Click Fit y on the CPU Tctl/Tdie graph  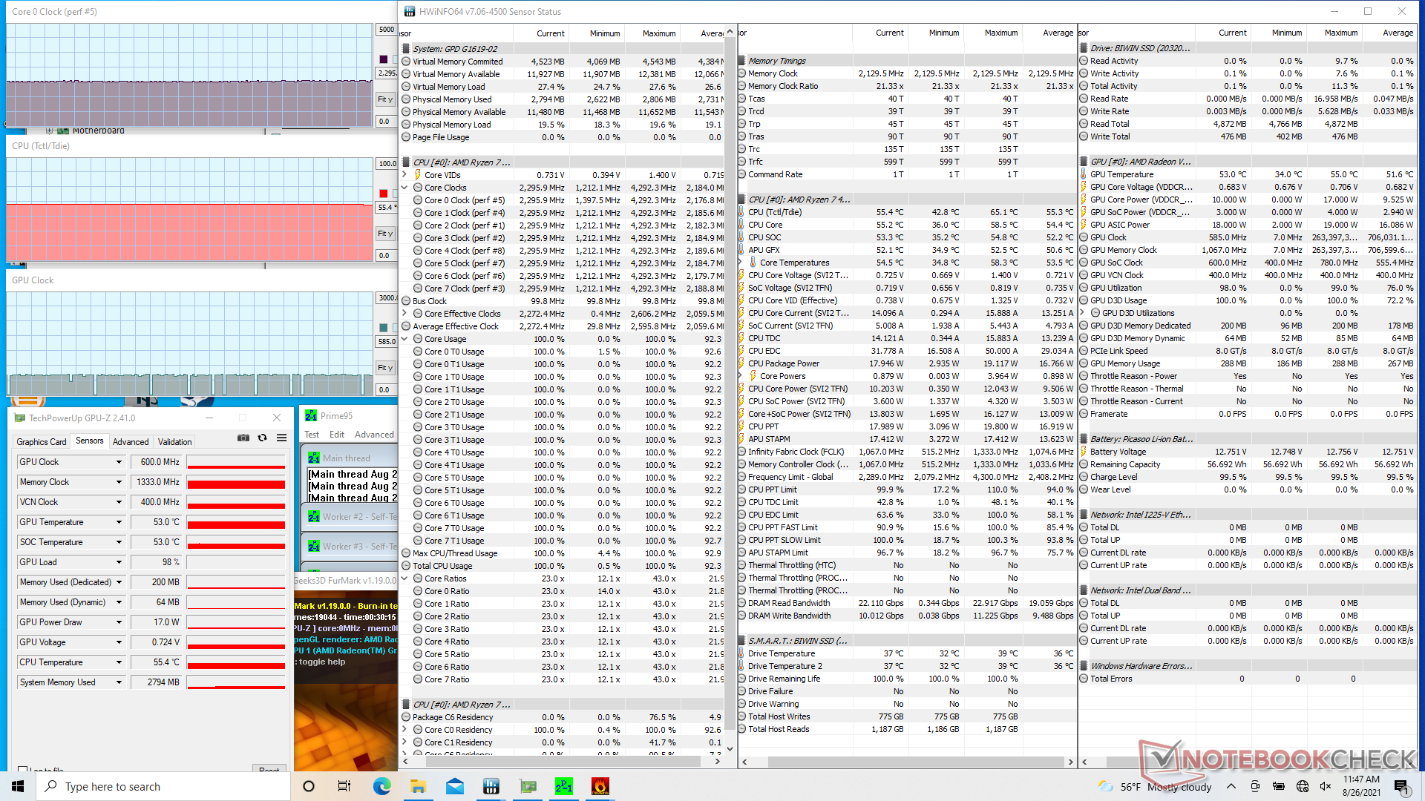[385, 234]
